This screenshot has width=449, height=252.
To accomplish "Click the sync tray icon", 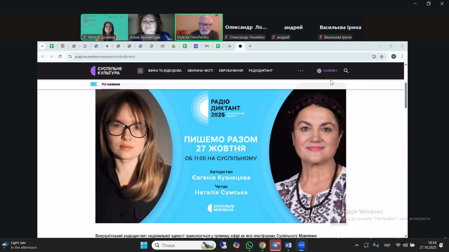I will (x=366, y=245).
